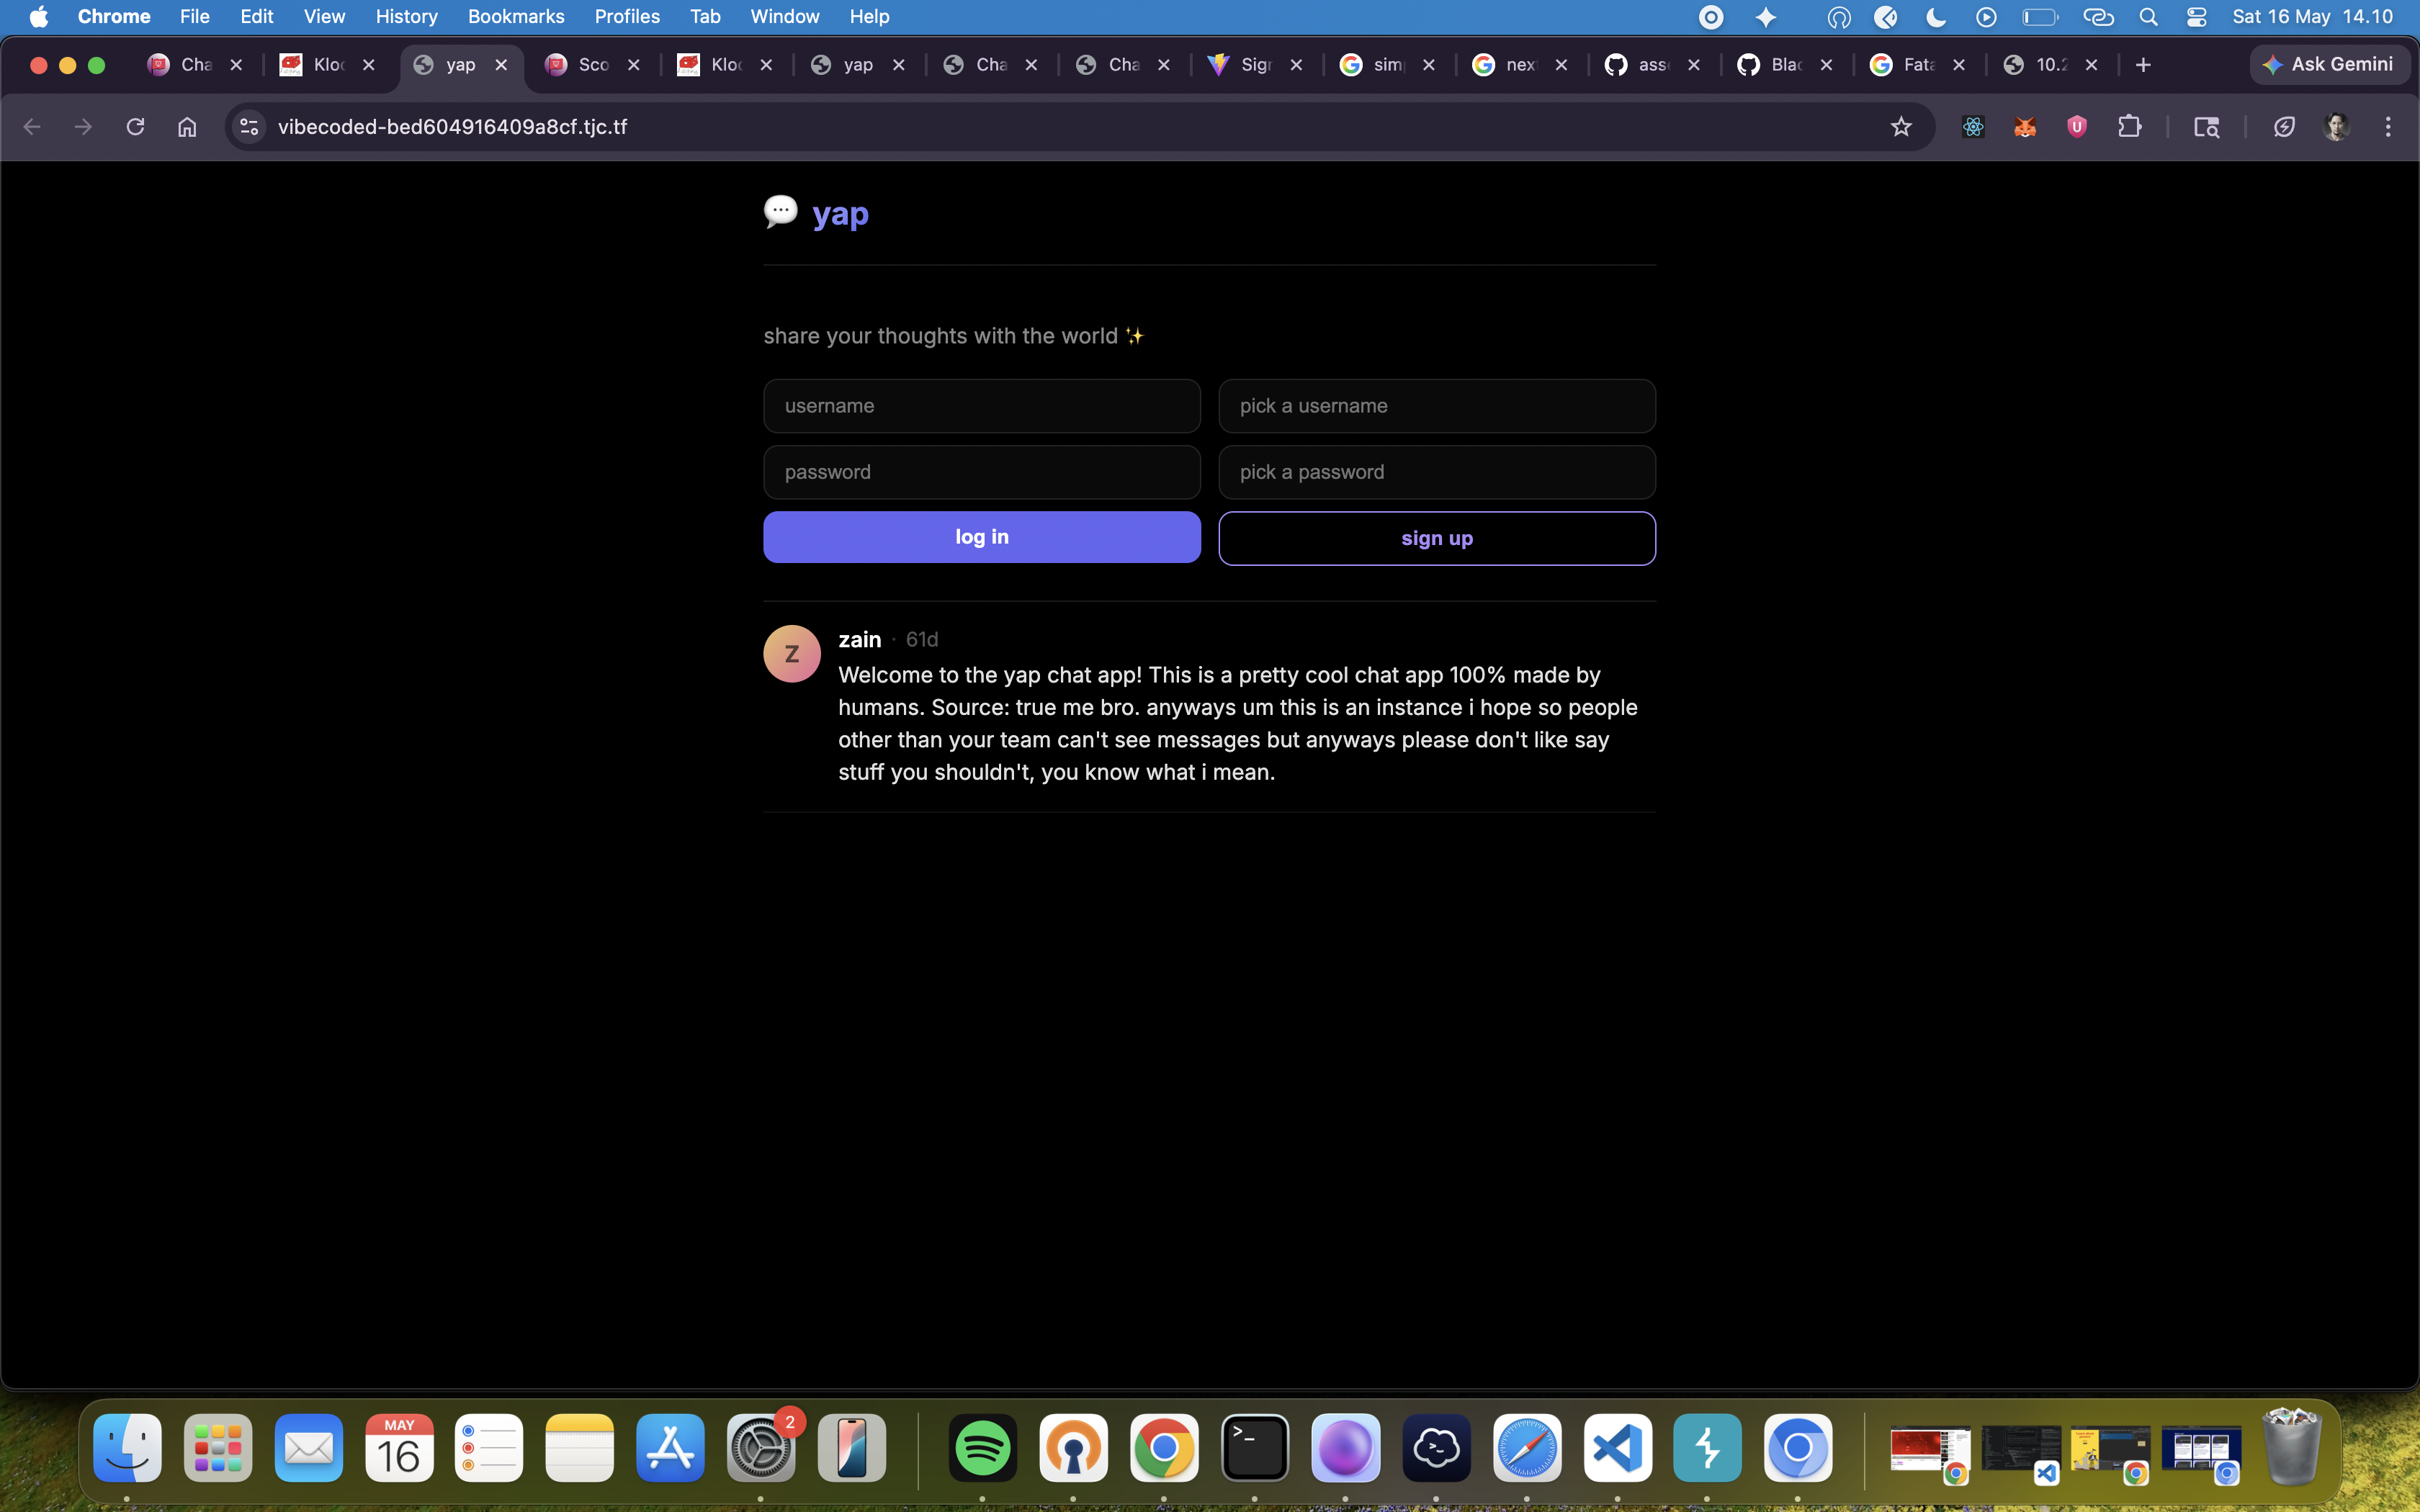Open Spotify from the dock

pos(983,1448)
